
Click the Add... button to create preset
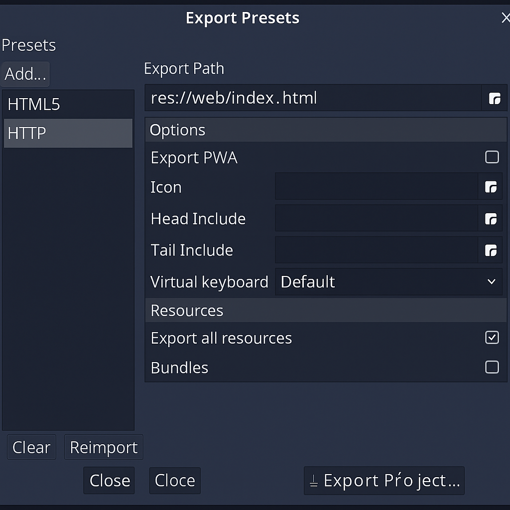click(25, 74)
